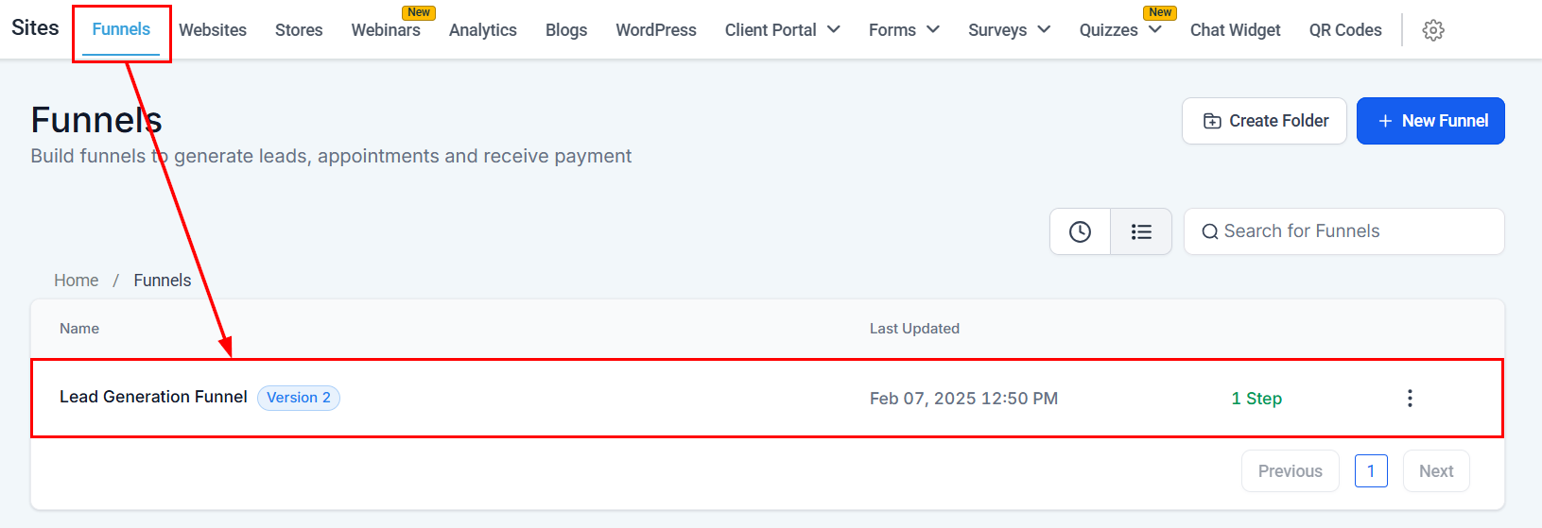This screenshot has width=1542, height=528.
Task: Click the Next page button
Action: 1436,471
